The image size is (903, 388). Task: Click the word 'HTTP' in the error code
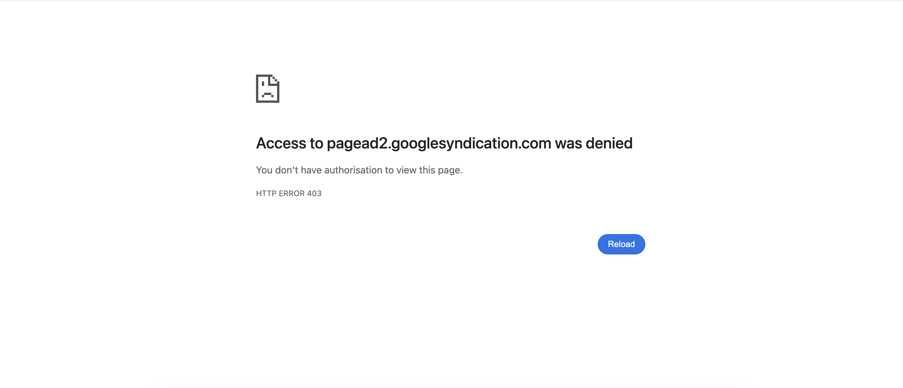click(x=266, y=194)
